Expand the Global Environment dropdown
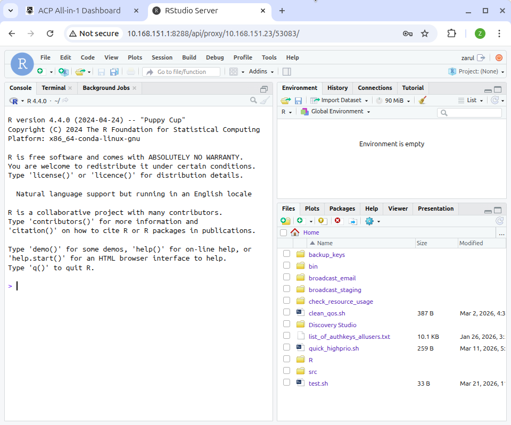511x425 pixels. (335, 112)
